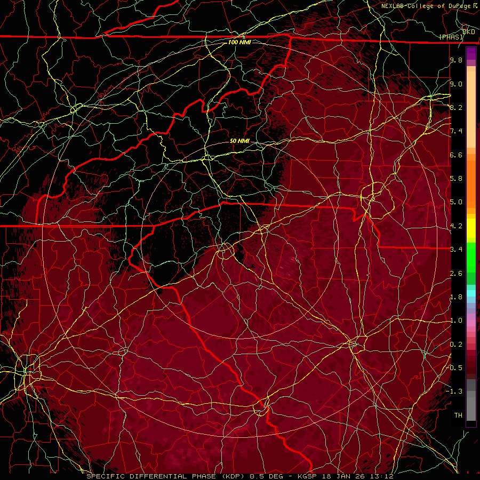
Task: Pick the yellow segment of the color bar
Action: 471,228
